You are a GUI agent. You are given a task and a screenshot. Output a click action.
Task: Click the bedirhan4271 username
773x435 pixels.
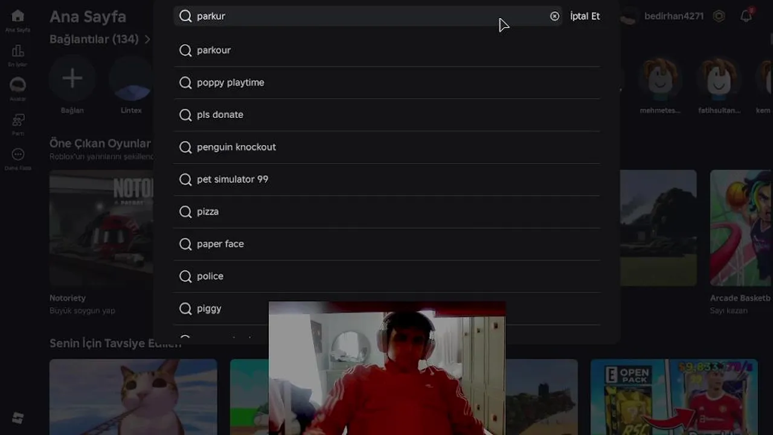tap(673, 16)
